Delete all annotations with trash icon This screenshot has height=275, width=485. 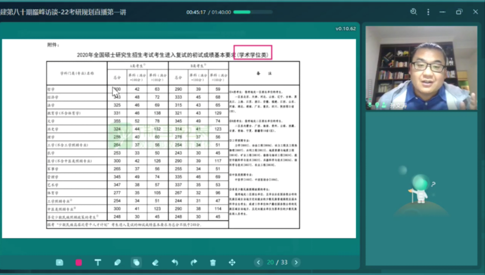213,262
